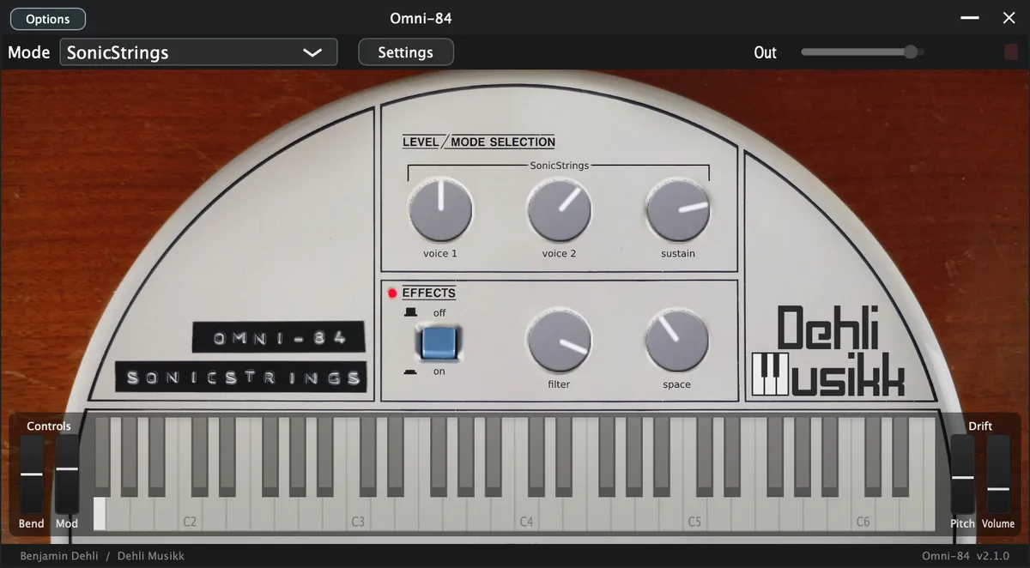Click the Drift Pitch slider
Screen dimensions: 1030x568
point(962,474)
